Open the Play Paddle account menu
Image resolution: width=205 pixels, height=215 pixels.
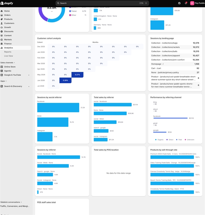(197, 3)
